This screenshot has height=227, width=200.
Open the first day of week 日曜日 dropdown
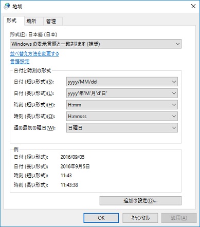click(122, 128)
